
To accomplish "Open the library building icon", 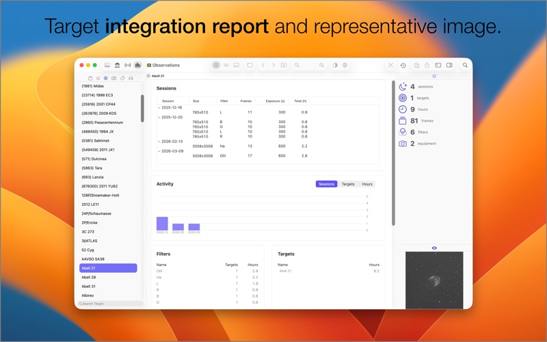I will tap(117, 65).
